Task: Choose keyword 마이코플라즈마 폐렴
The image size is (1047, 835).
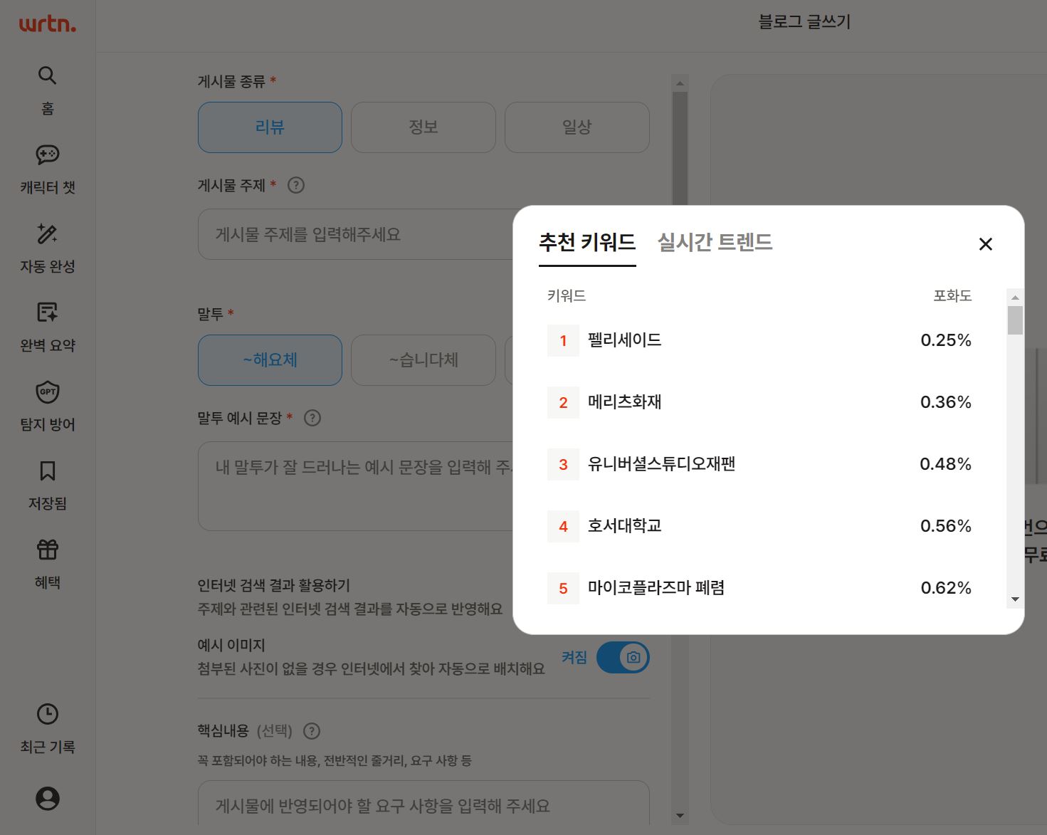Action: click(656, 588)
